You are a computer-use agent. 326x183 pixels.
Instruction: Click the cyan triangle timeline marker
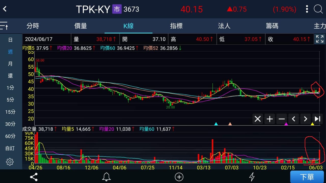[216, 124]
